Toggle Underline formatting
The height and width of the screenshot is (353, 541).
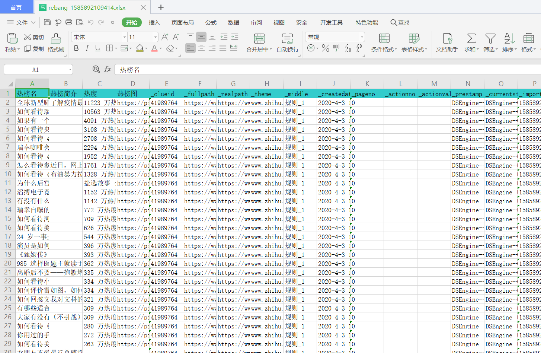(x=98, y=48)
